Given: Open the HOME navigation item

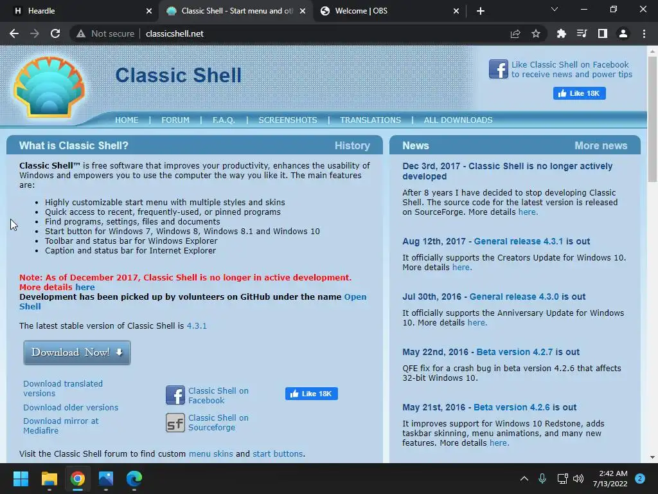Looking at the screenshot, I should point(127,120).
